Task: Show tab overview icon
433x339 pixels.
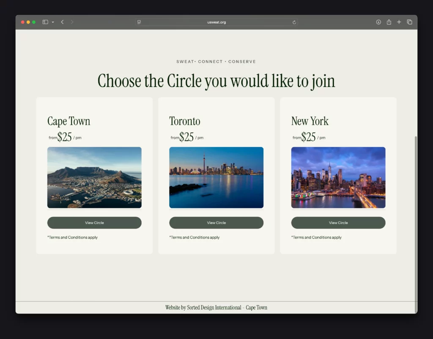Action: [409, 22]
